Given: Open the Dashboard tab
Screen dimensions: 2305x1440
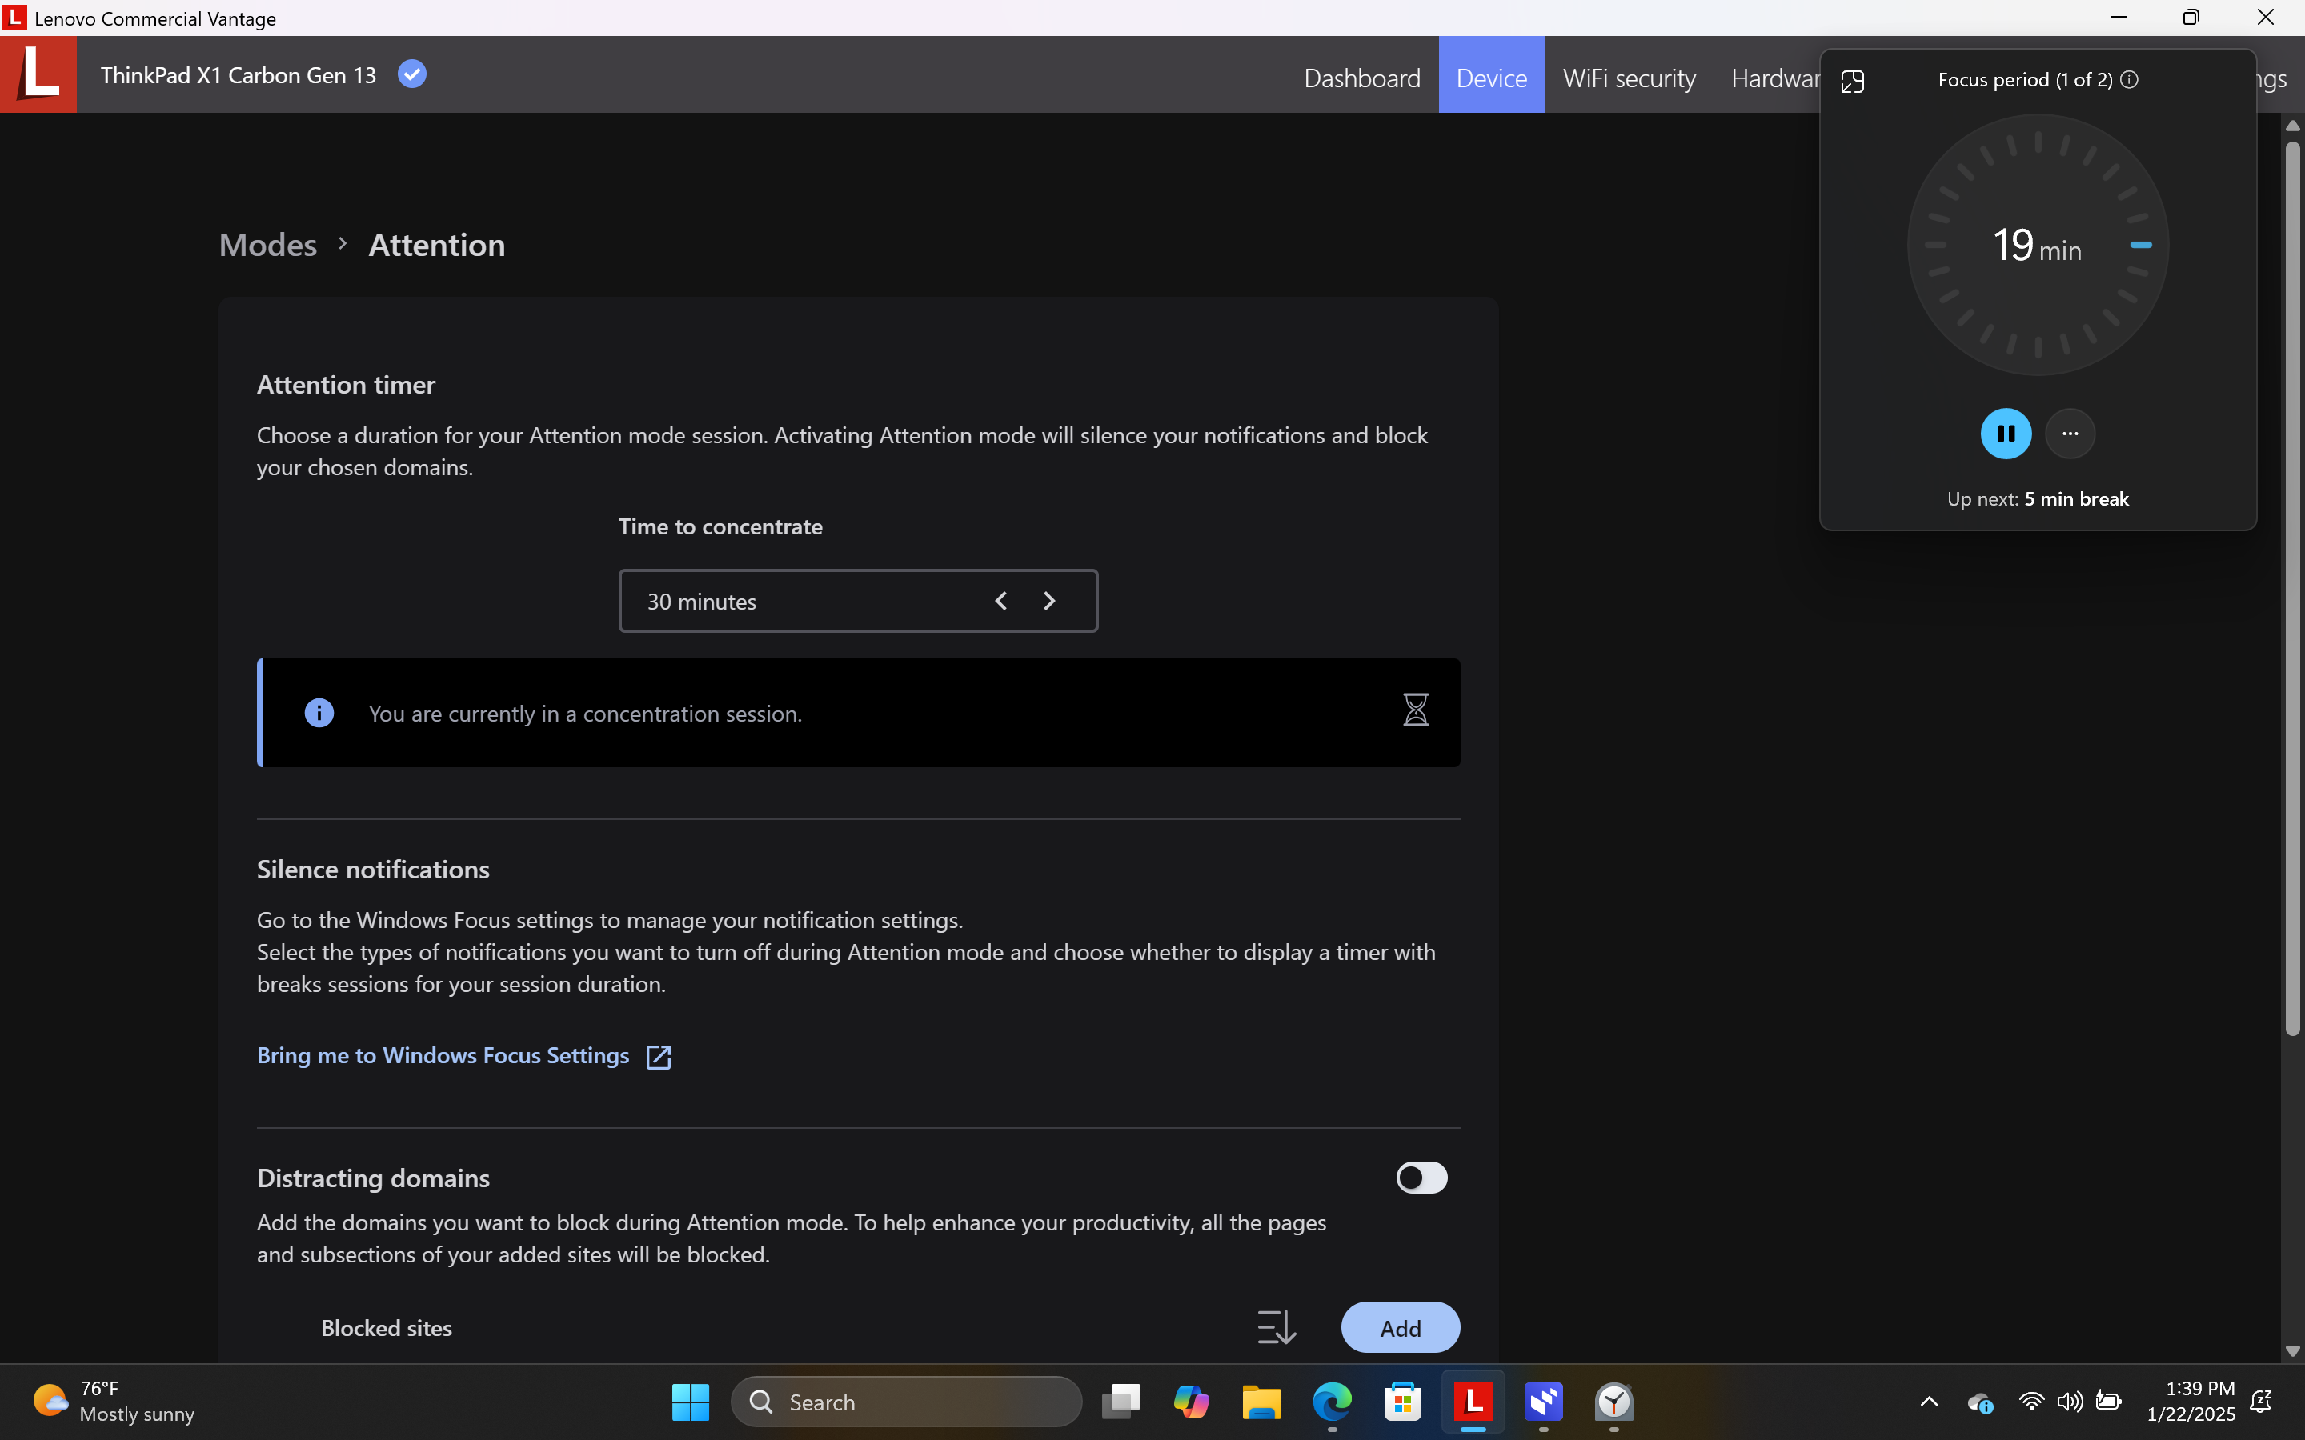Looking at the screenshot, I should [1362, 77].
